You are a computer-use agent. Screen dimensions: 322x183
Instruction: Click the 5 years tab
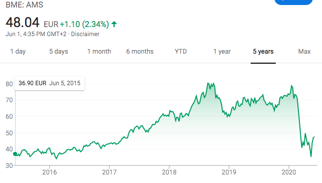point(263,52)
